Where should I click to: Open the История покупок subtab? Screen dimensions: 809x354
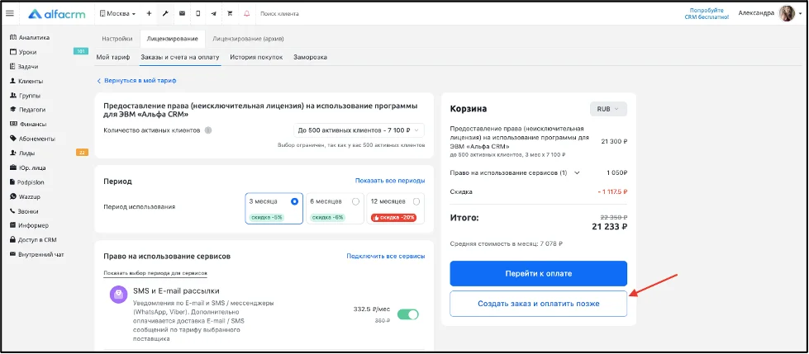click(256, 57)
